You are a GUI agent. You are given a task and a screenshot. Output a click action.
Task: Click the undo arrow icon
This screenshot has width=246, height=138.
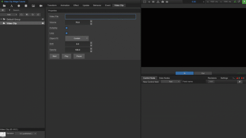click(32, 15)
